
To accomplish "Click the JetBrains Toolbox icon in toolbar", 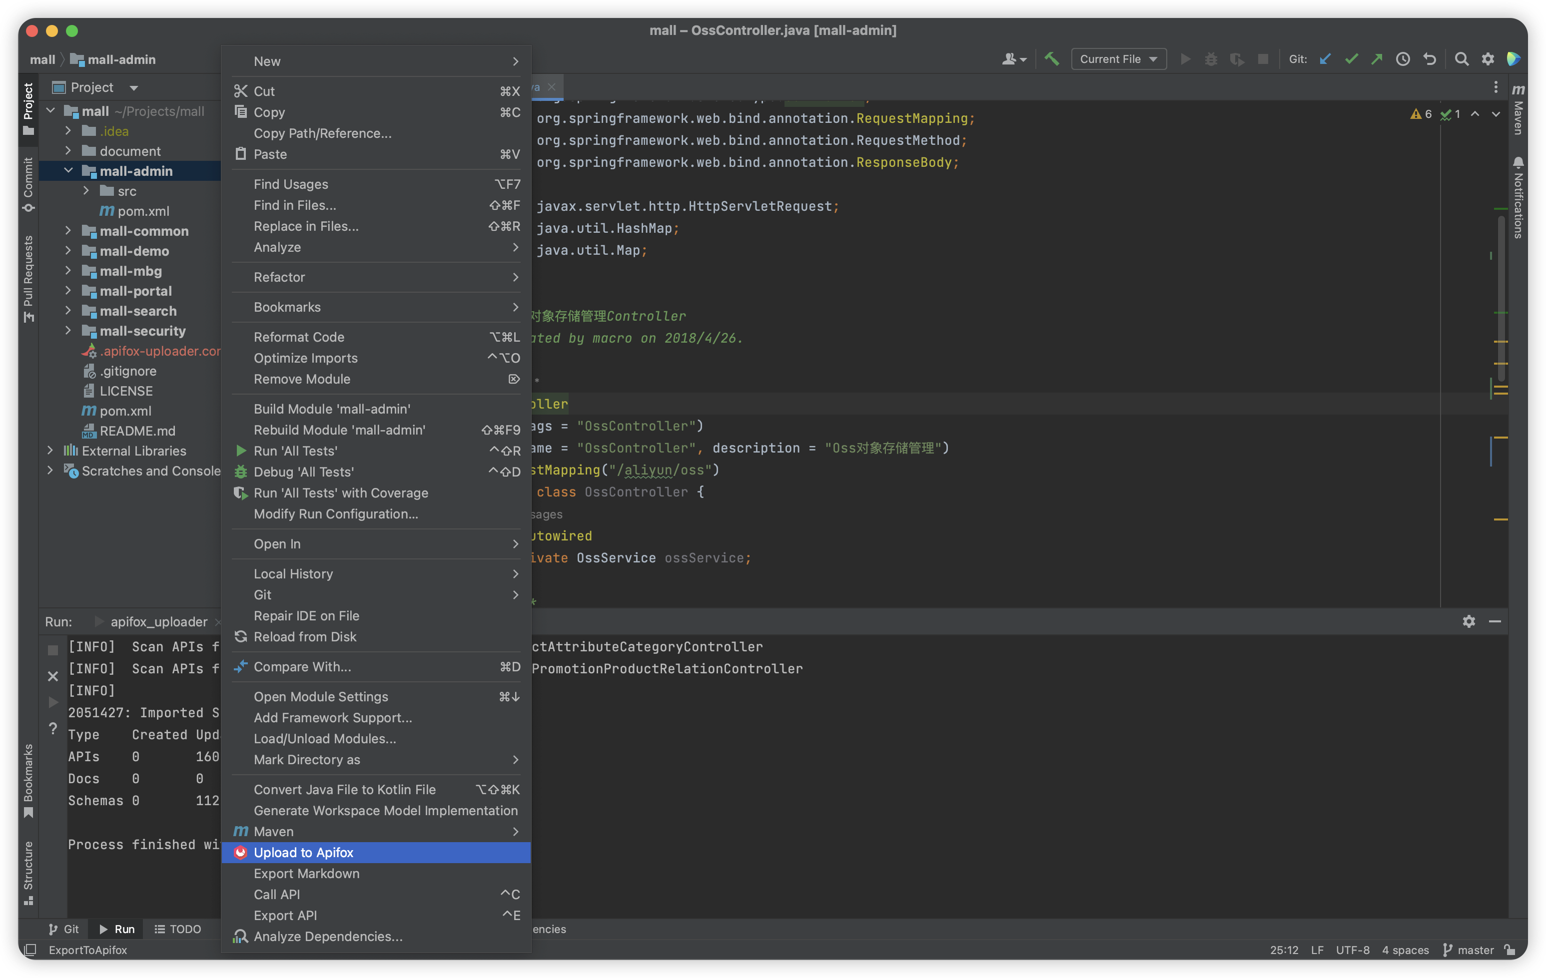I will pos(1513,59).
